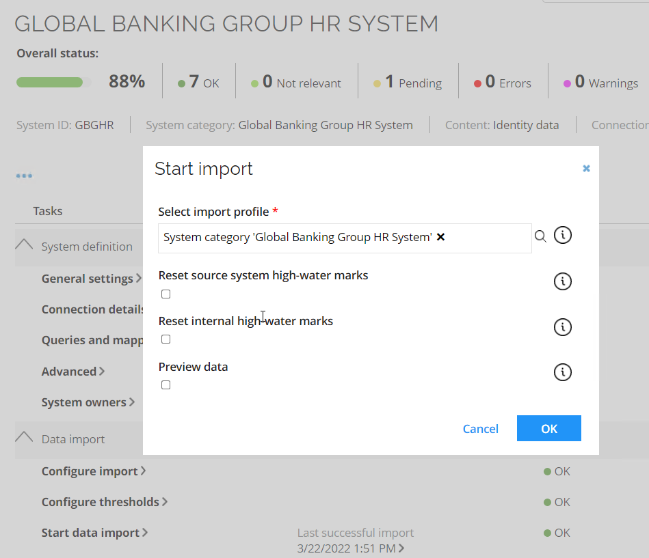This screenshot has height=558, width=649.
Task: Collapse the System definition section
Action: pos(24,245)
